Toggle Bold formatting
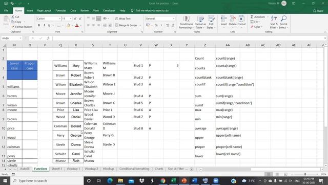This screenshot has width=328, height=185. click(39, 25)
